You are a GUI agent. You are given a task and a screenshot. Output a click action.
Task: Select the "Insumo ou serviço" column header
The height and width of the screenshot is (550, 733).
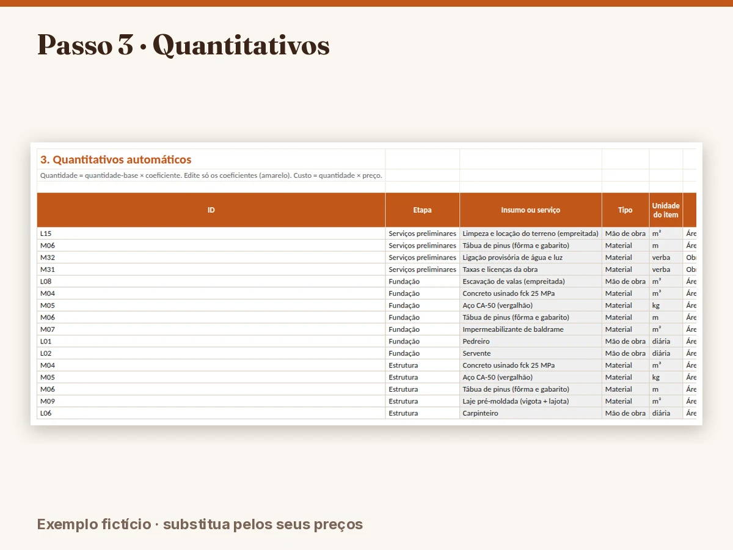coord(531,210)
